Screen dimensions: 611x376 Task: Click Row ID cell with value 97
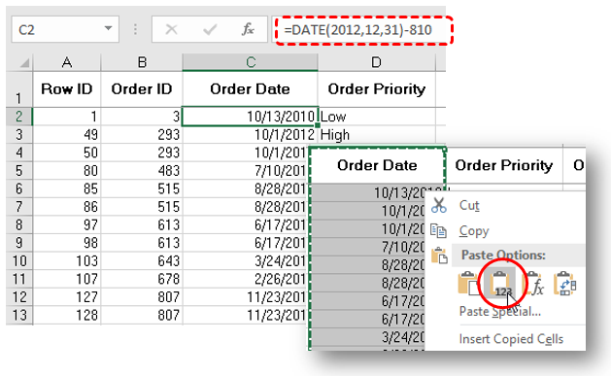67,224
